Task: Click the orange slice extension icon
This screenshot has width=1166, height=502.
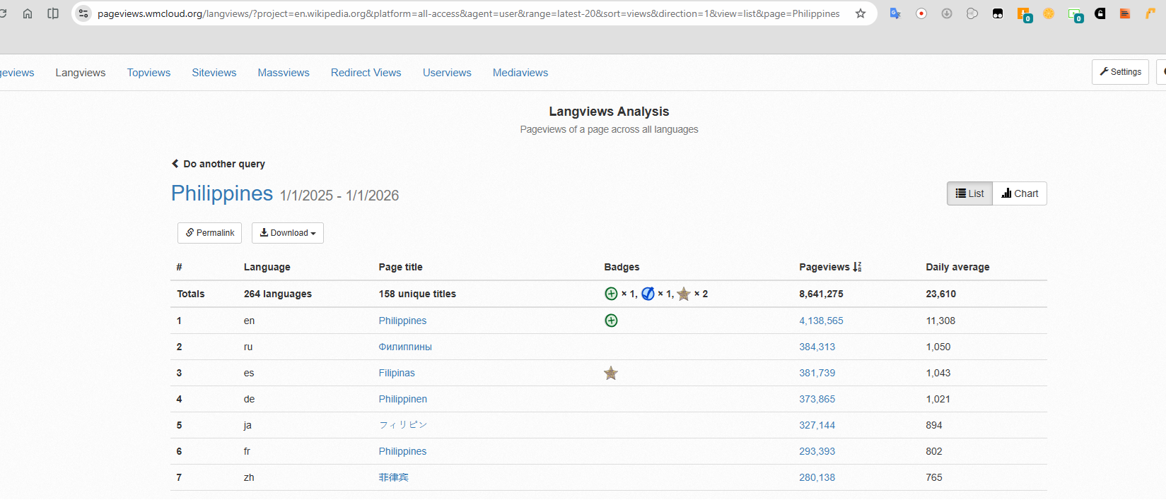Action: coord(1049,13)
